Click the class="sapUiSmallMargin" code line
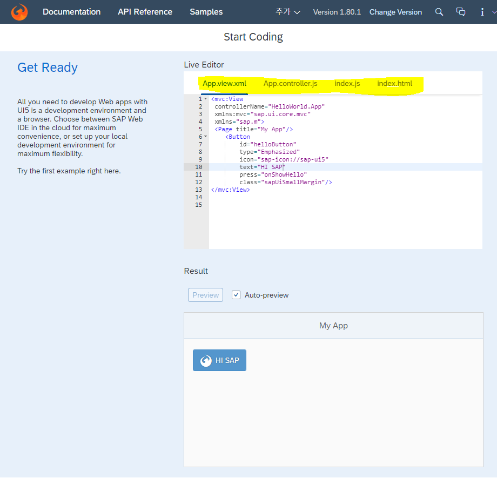The image size is (497, 478). click(x=286, y=182)
